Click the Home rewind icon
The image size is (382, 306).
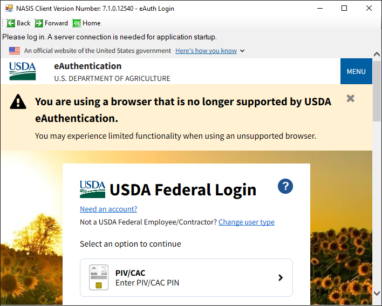(x=77, y=23)
